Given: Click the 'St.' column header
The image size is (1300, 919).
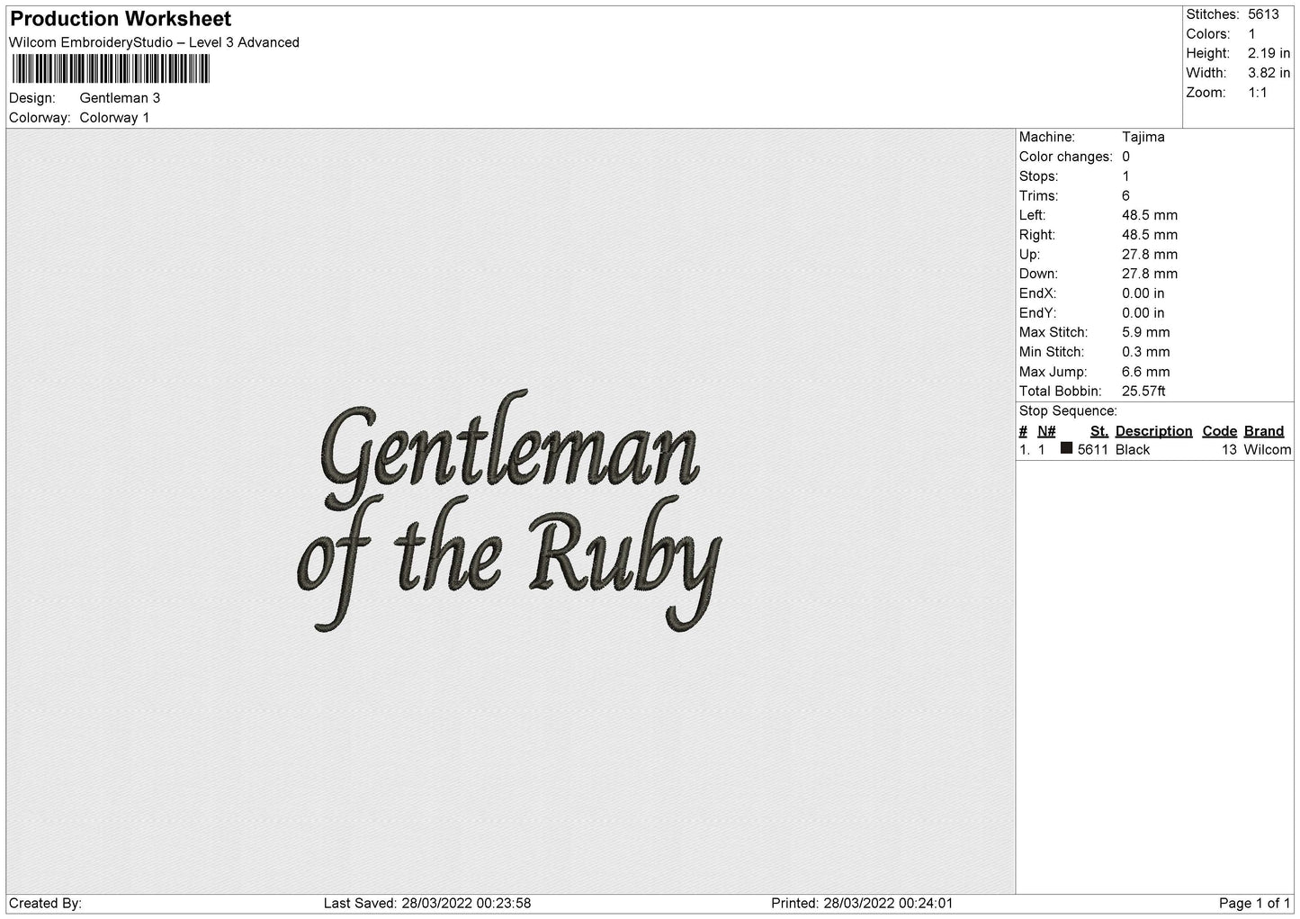Looking at the screenshot, I should point(1098,431).
